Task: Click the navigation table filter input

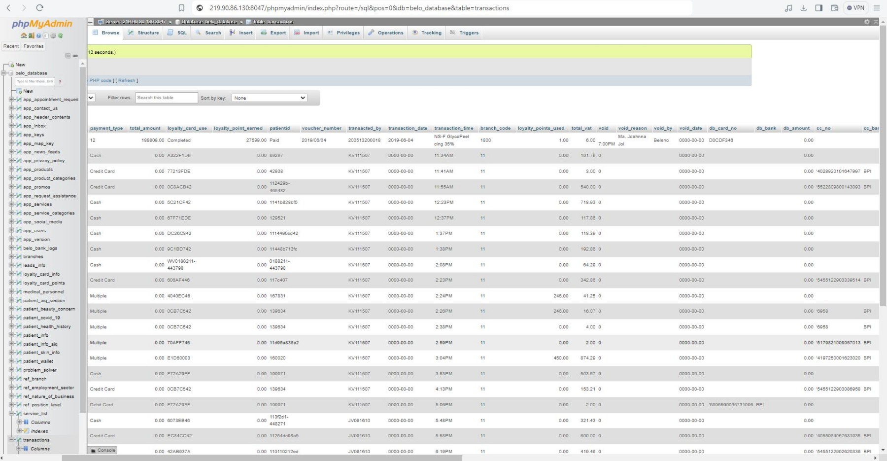Action: (35, 81)
